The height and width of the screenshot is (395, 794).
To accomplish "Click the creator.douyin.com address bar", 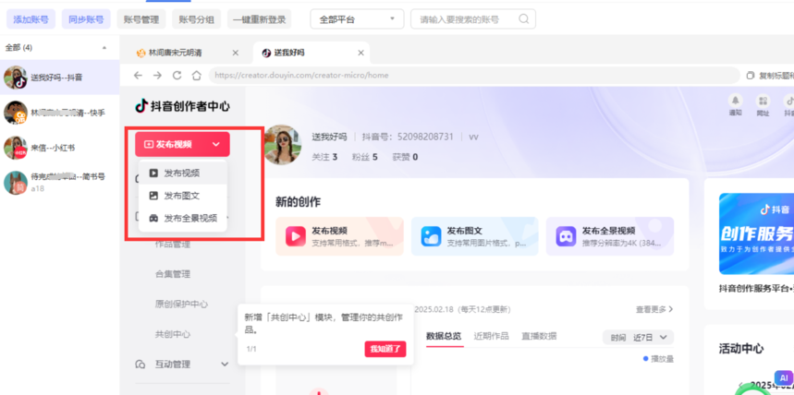I will [x=474, y=76].
